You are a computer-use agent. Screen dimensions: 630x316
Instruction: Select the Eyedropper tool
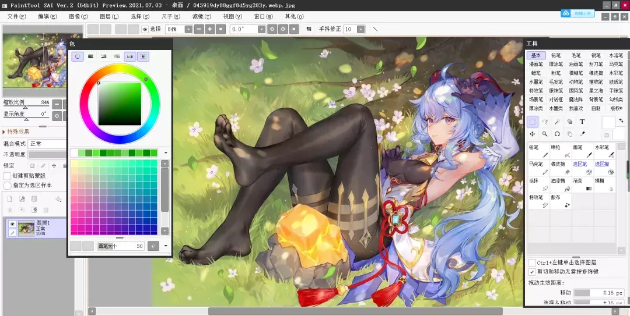coord(582,134)
